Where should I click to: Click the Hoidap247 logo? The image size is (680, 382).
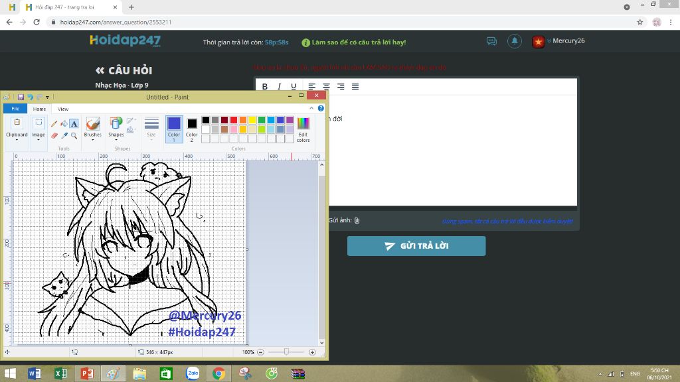(125, 40)
